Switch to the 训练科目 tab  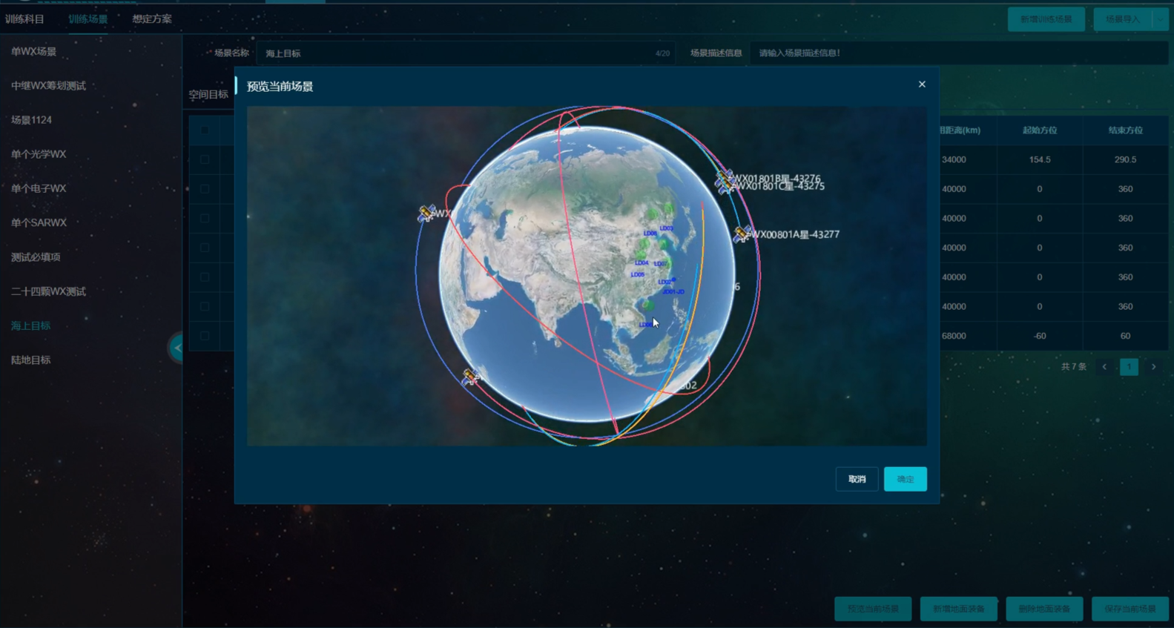24,19
